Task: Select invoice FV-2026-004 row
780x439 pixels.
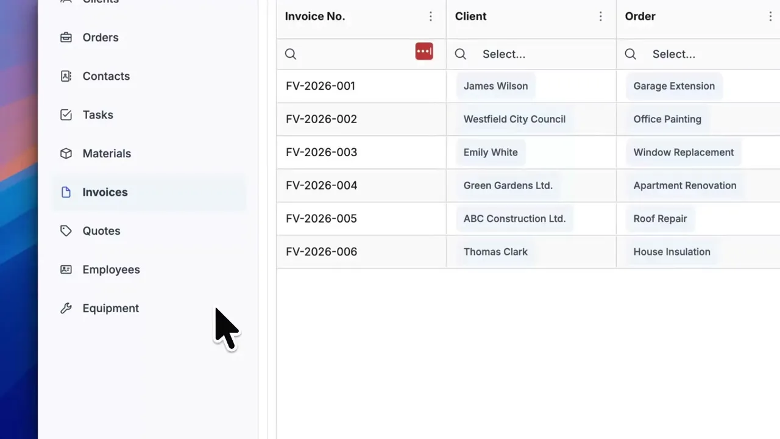Action: pos(321,186)
